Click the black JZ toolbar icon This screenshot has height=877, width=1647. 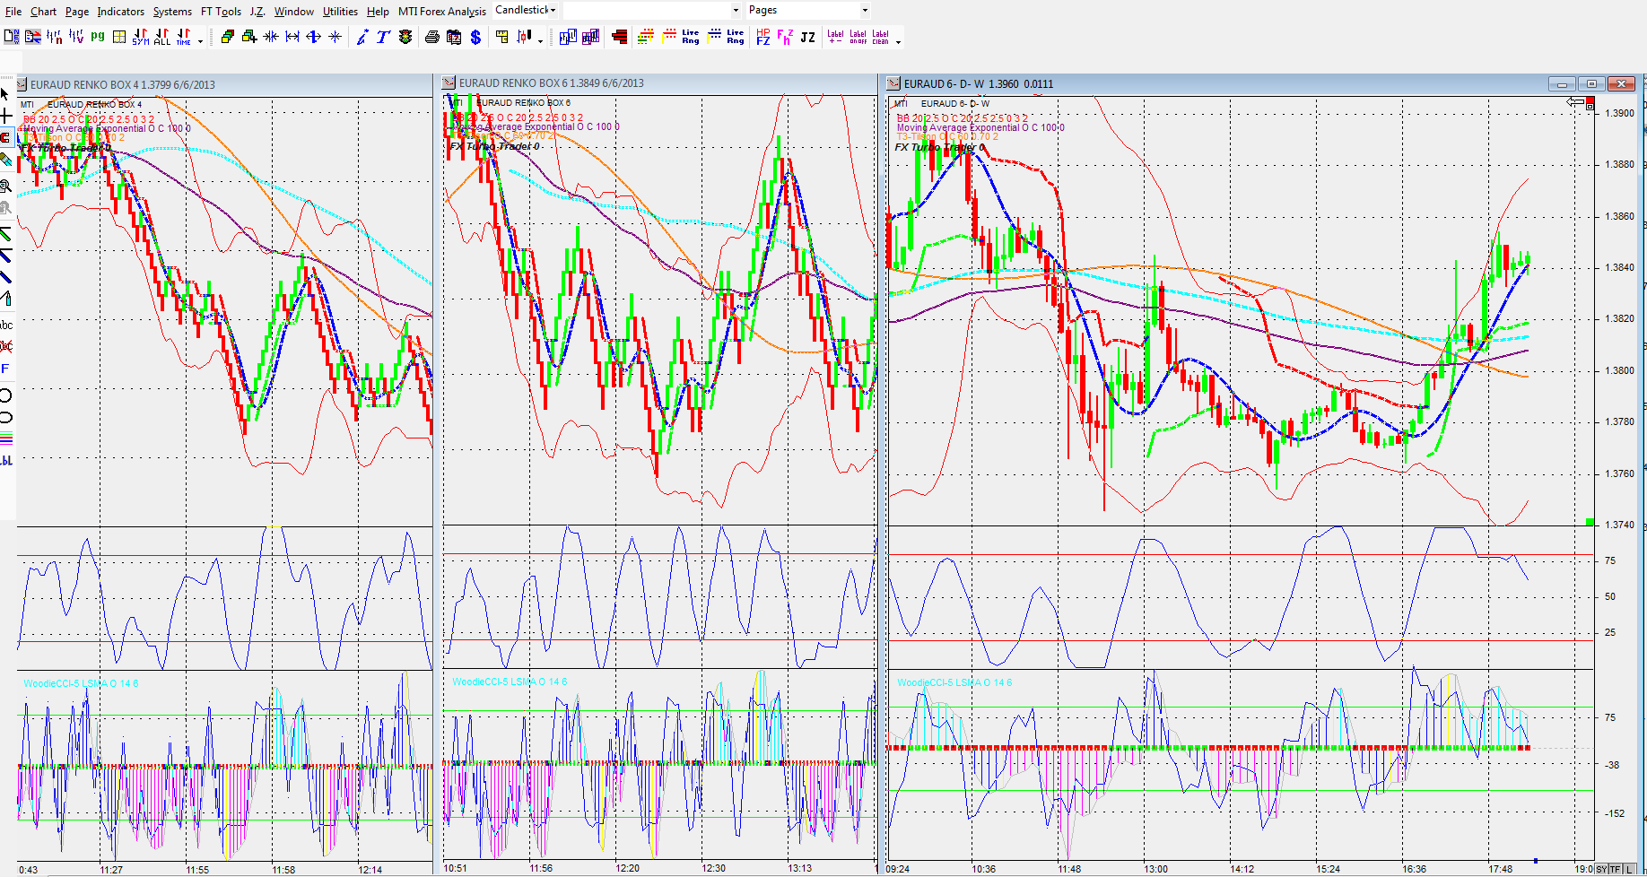(x=808, y=37)
